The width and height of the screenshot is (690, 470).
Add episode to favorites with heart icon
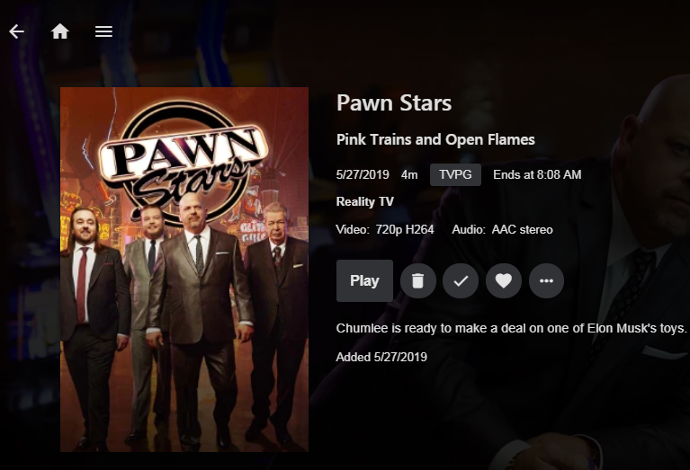tap(504, 280)
